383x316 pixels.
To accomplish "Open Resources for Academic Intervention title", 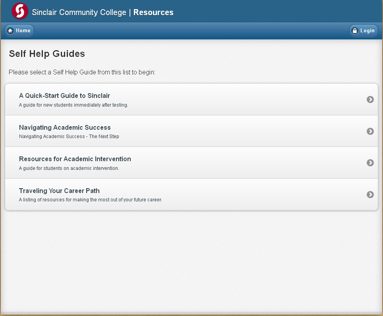I will [x=75, y=159].
